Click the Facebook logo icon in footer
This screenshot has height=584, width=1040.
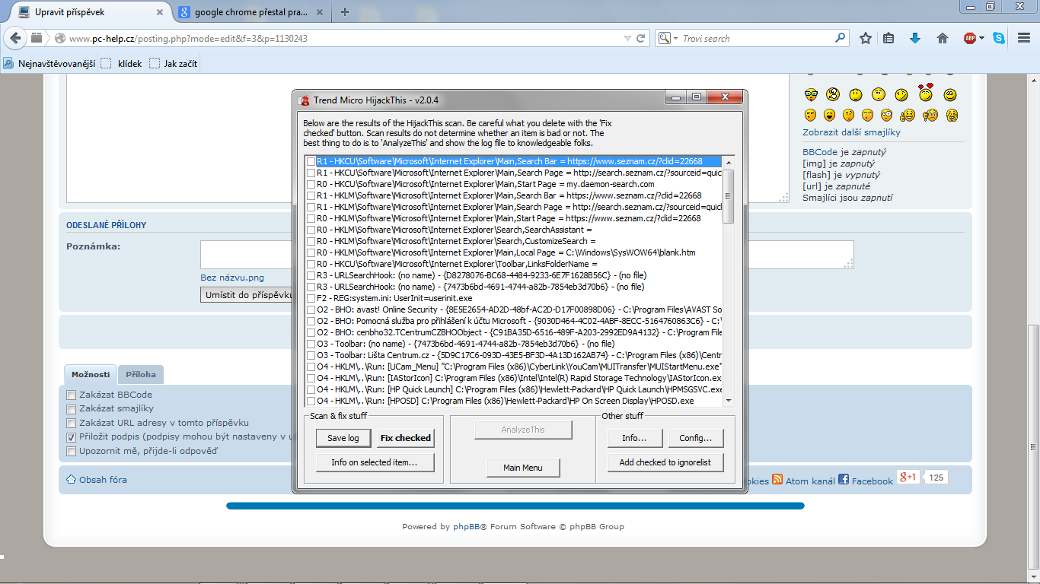click(x=844, y=479)
